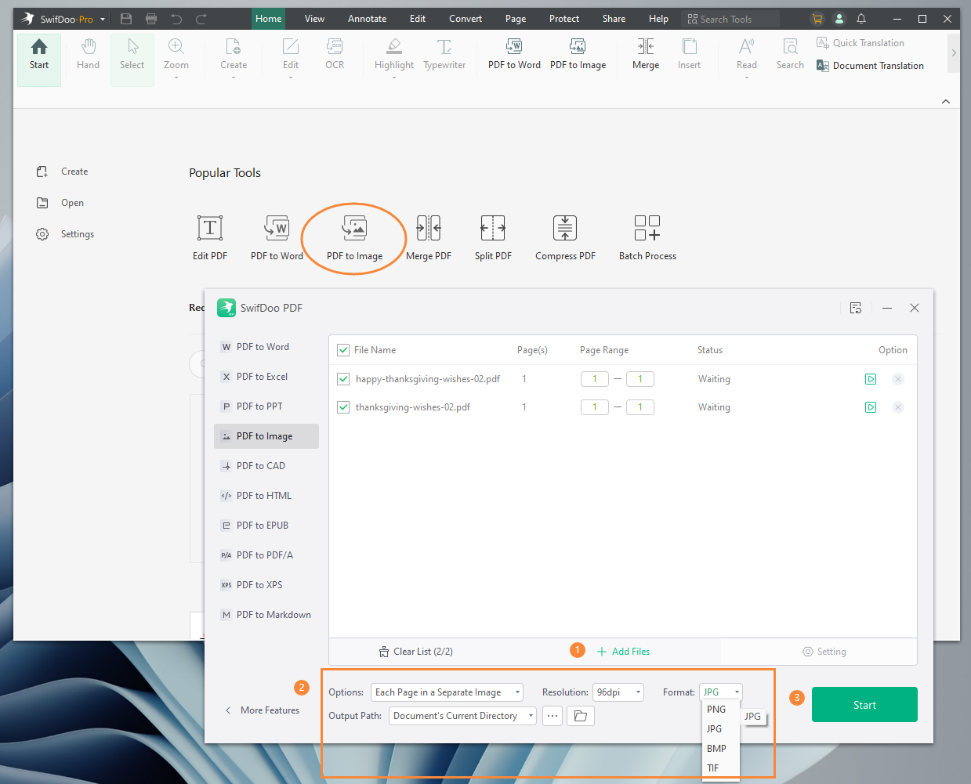The image size is (971, 784).
Task: Click the Search Tools field
Action: (x=730, y=19)
